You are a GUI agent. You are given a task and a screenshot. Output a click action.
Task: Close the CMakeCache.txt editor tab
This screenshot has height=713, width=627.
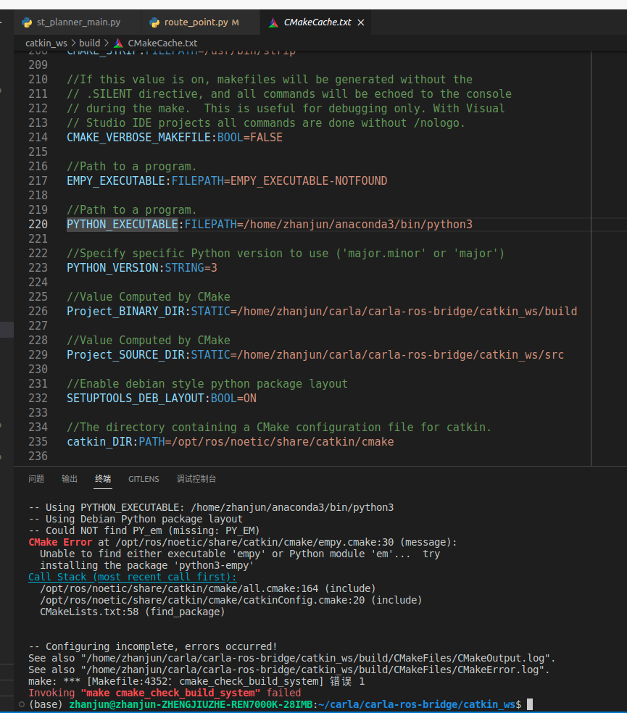click(361, 22)
